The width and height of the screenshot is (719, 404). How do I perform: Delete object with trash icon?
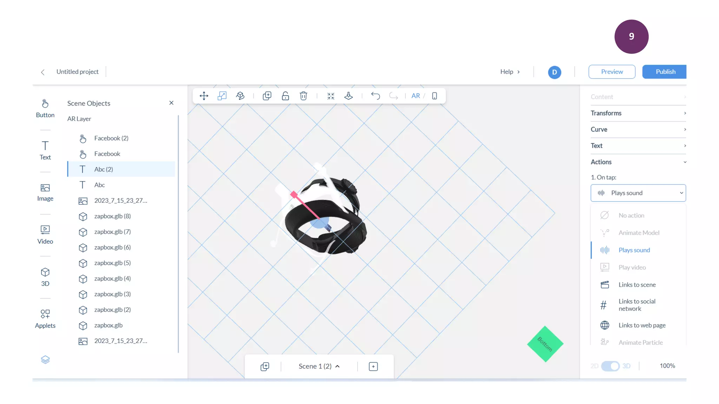click(303, 96)
